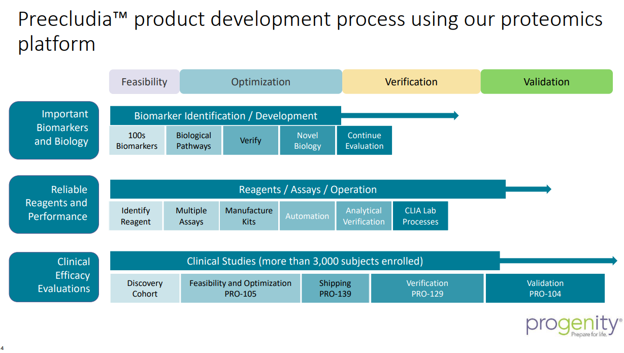The width and height of the screenshot is (624, 353).
Task: Select the Verification PRO-129 cell
Action: (428, 288)
